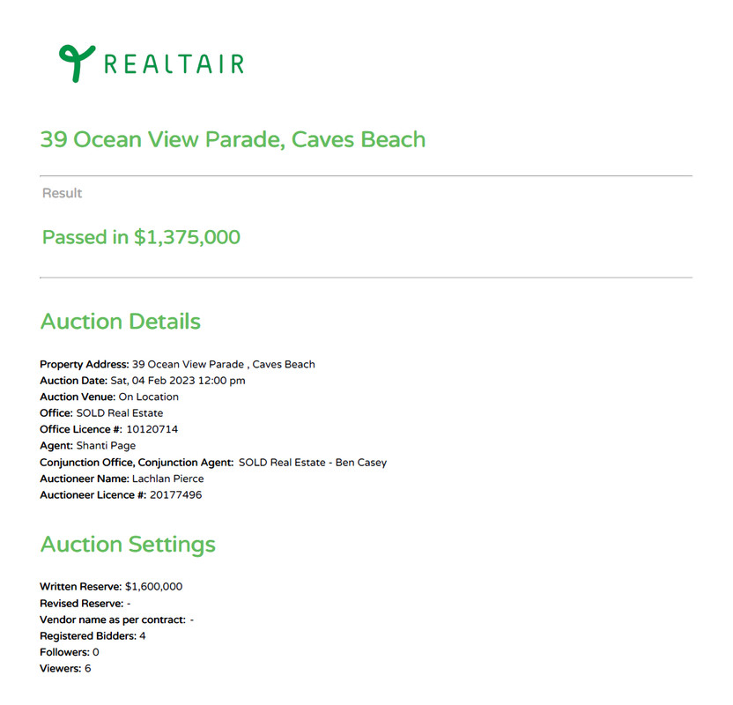Click the Passed in $1,375,000 result
The height and width of the screenshot is (705, 733).
(x=141, y=237)
